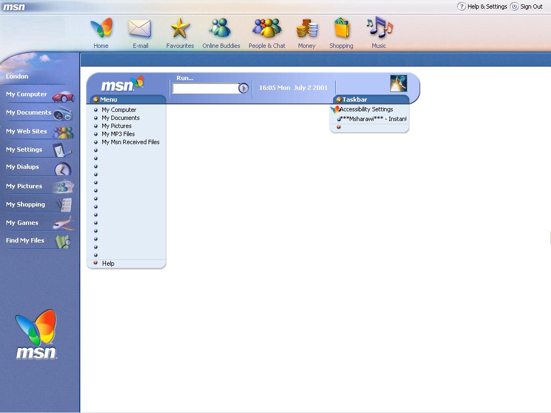Click the space shuttle user thumbnail
The height and width of the screenshot is (413, 551).
click(399, 83)
